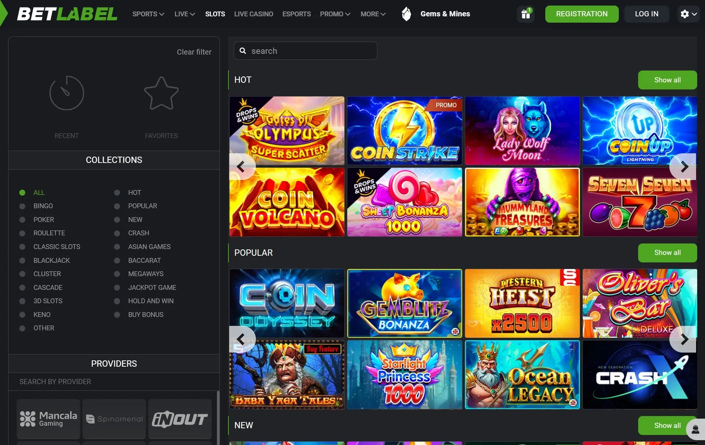Choose the CLASSIC SLOTS collection option

(x=57, y=247)
